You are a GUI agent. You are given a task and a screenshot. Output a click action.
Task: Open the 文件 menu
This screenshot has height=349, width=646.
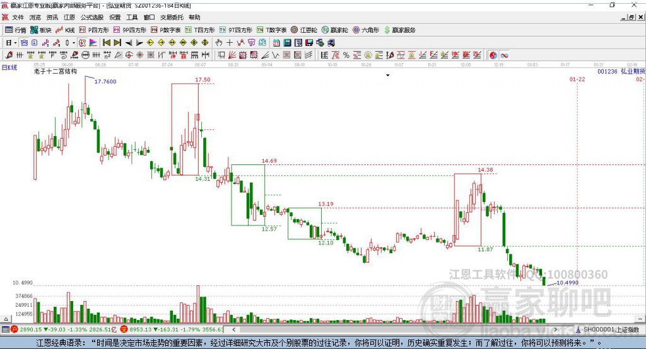pyautogui.click(x=18, y=17)
